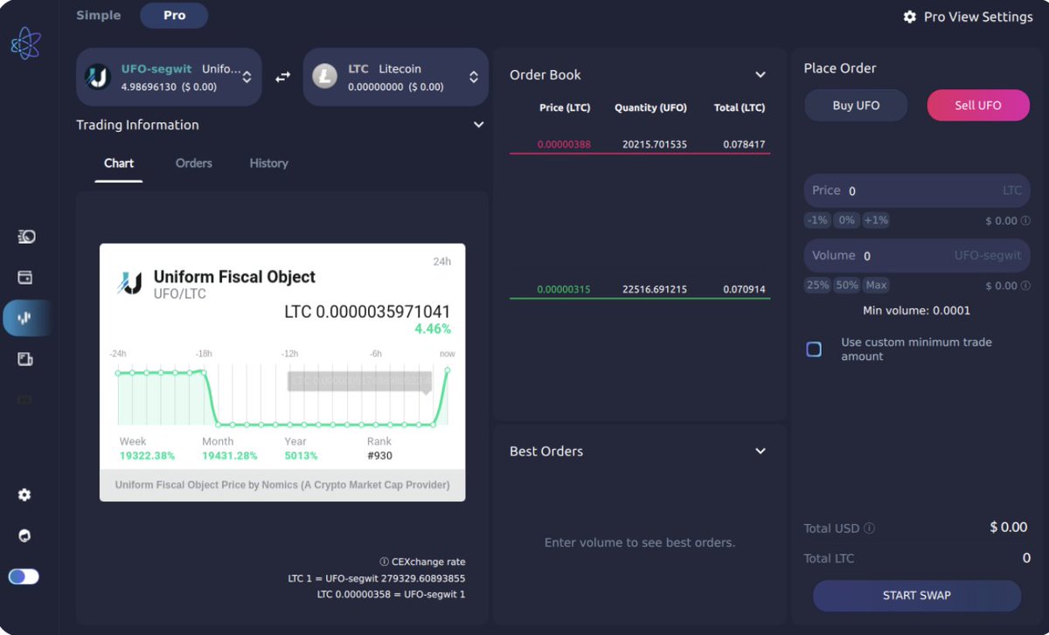The height and width of the screenshot is (635, 1049).
Task: Switch to Simple mode
Action: (x=98, y=16)
